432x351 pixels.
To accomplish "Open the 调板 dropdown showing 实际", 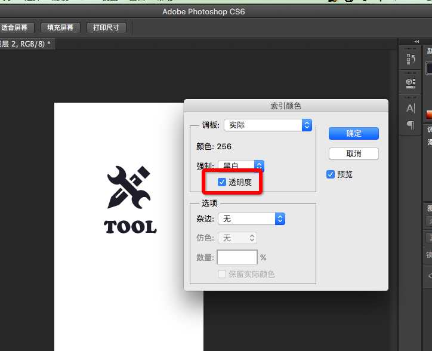I will [x=268, y=125].
